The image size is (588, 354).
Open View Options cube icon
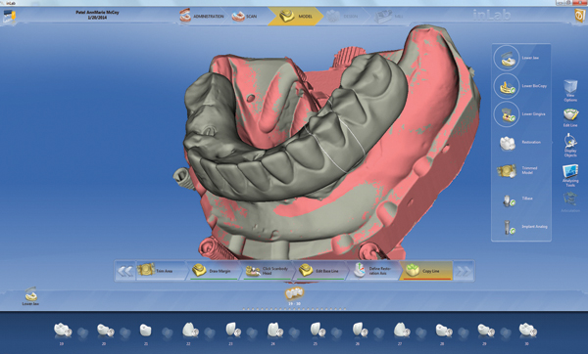[x=570, y=90]
